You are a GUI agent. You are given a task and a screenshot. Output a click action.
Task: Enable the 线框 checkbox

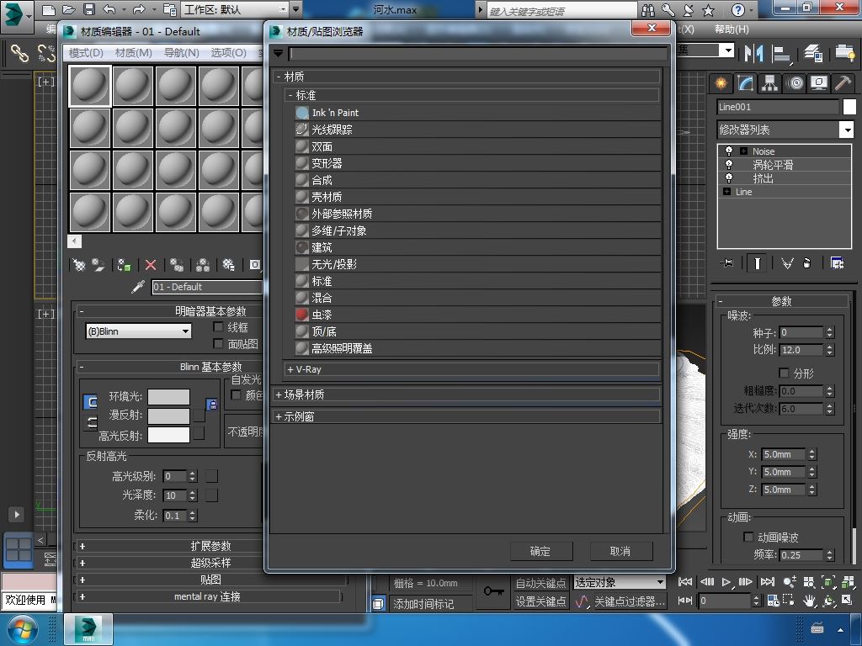click(x=218, y=327)
